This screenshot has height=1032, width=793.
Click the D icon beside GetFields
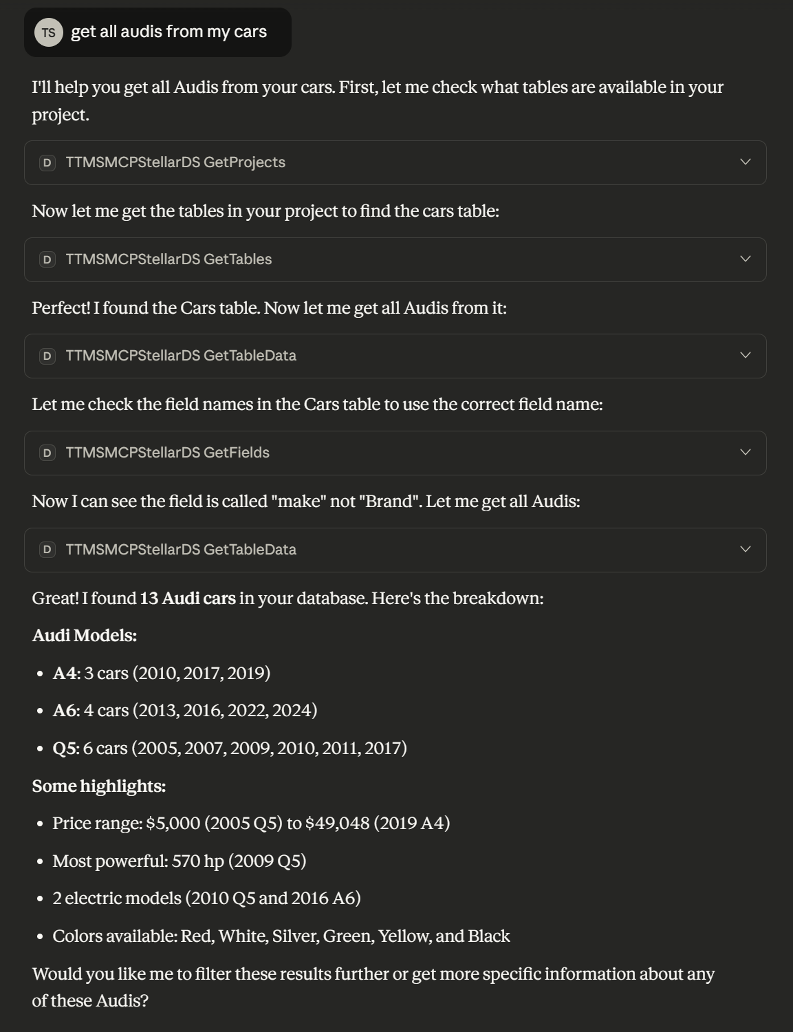pos(47,453)
